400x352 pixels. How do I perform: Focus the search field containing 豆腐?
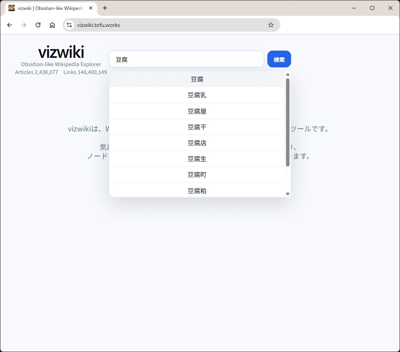pos(187,59)
